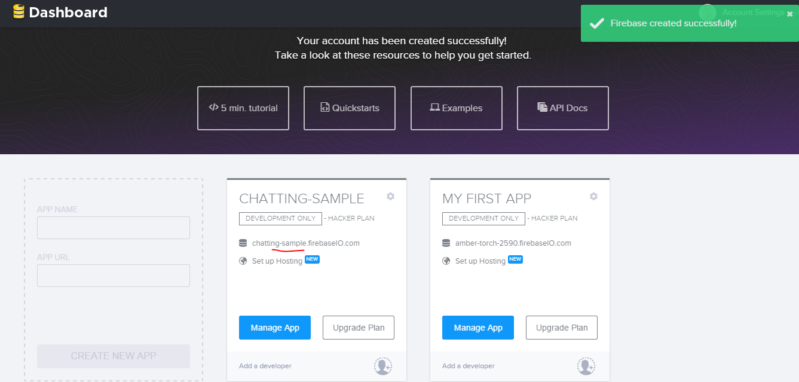Screen dimensions: 799x382
Task: Open the 5 min. tutorial resource
Action: (x=243, y=108)
